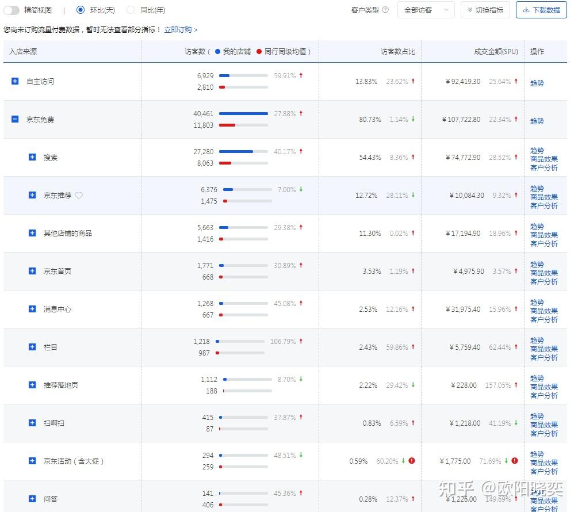Click the up arrow beside 157.05%
The image size is (578, 512).
click(516, 385)
